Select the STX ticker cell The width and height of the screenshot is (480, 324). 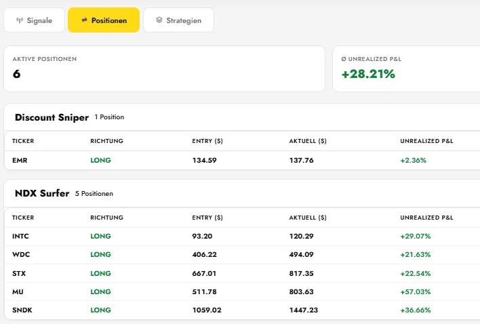pos(19,274)
